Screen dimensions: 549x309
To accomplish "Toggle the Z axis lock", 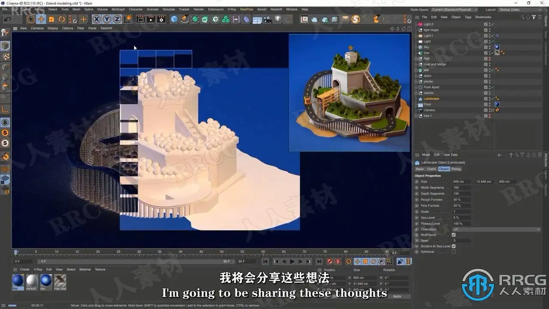I will pos(117,19).
